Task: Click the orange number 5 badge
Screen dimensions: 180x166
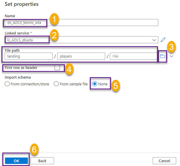Action: 116,85
